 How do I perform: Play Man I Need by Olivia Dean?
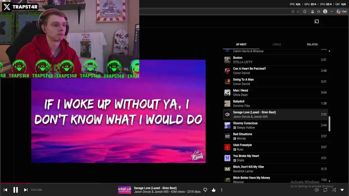275,93
